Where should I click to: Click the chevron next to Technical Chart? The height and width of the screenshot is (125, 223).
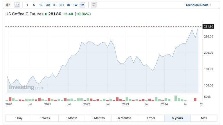[x=211, y=5]
